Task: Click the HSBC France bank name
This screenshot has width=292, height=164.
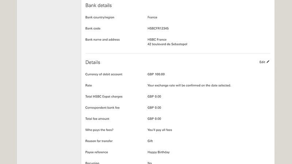Action: click(x=157, y=40)
